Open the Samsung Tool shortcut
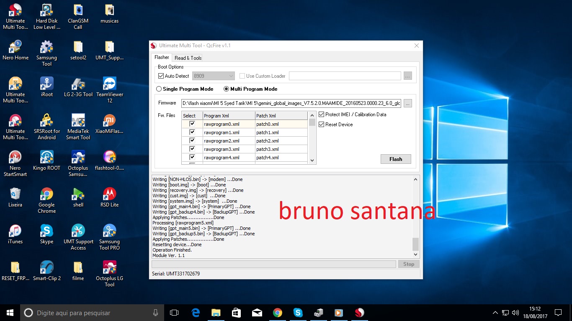Viewport: 572px width, 321px height. pyautogui.click(x=47, y=53)
